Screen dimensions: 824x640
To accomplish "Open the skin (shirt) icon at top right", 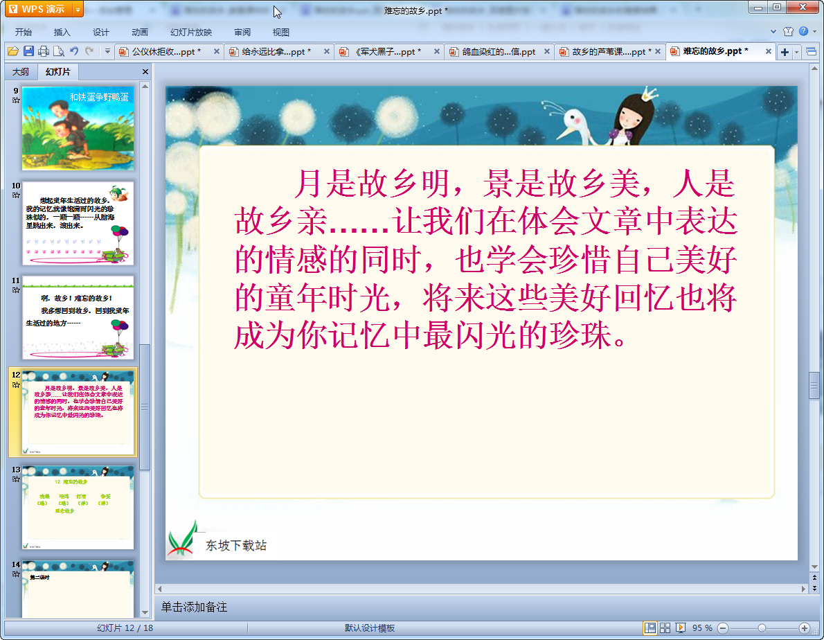I will (788, 32).
